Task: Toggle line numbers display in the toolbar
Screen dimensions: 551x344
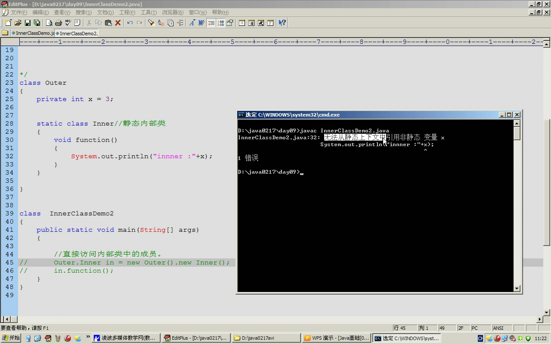Action: coord(220,23)
